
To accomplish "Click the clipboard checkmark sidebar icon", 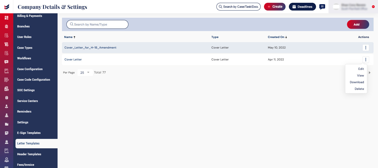I will (7, 98).
